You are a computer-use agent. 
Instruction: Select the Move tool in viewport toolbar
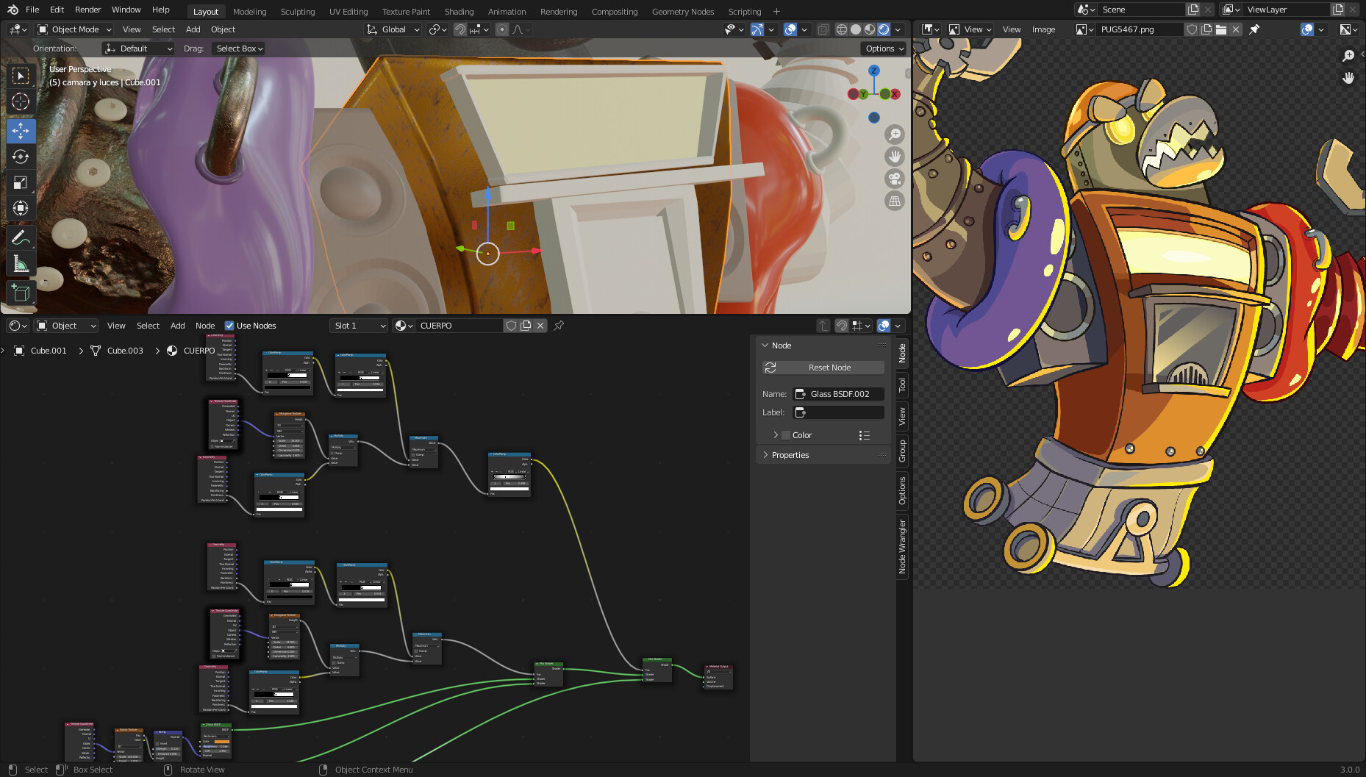click(21, 131)
